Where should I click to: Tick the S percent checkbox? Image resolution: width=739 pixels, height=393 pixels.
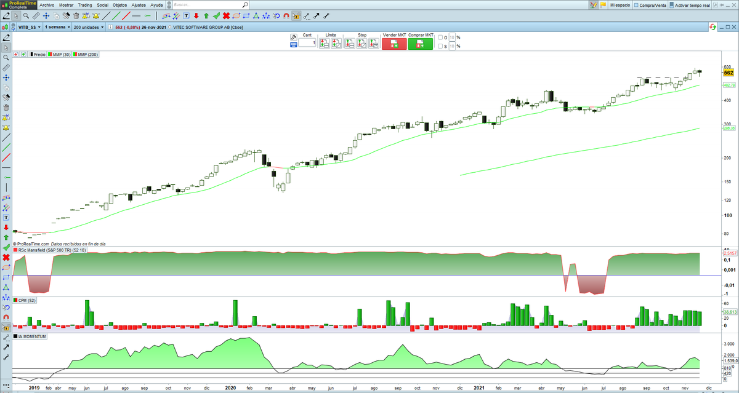tap(440, 46)
